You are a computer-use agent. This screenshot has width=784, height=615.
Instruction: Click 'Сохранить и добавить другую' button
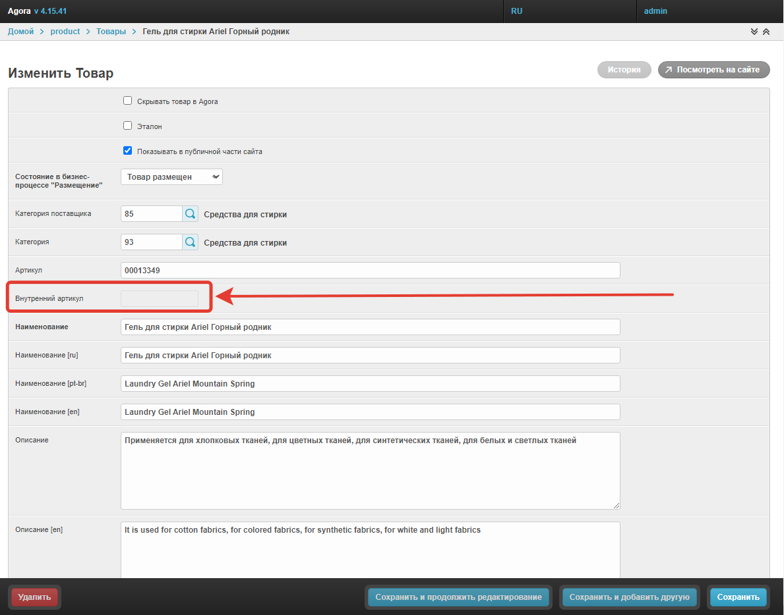[x=628, y=597]
